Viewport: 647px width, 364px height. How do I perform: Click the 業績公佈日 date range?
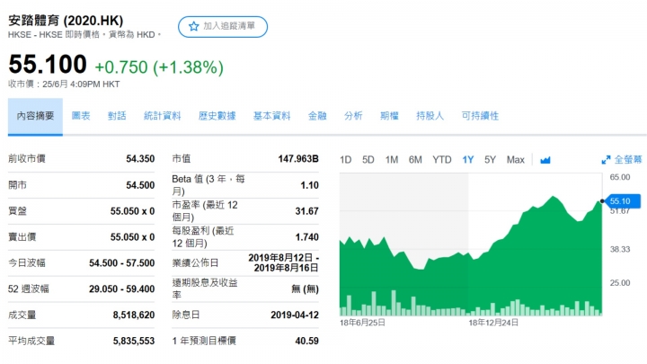(x=283, y=262)
